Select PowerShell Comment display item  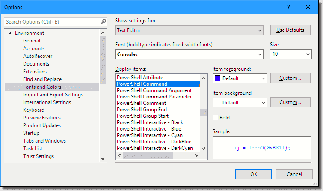pyautogui.click(x=157, y=103)
